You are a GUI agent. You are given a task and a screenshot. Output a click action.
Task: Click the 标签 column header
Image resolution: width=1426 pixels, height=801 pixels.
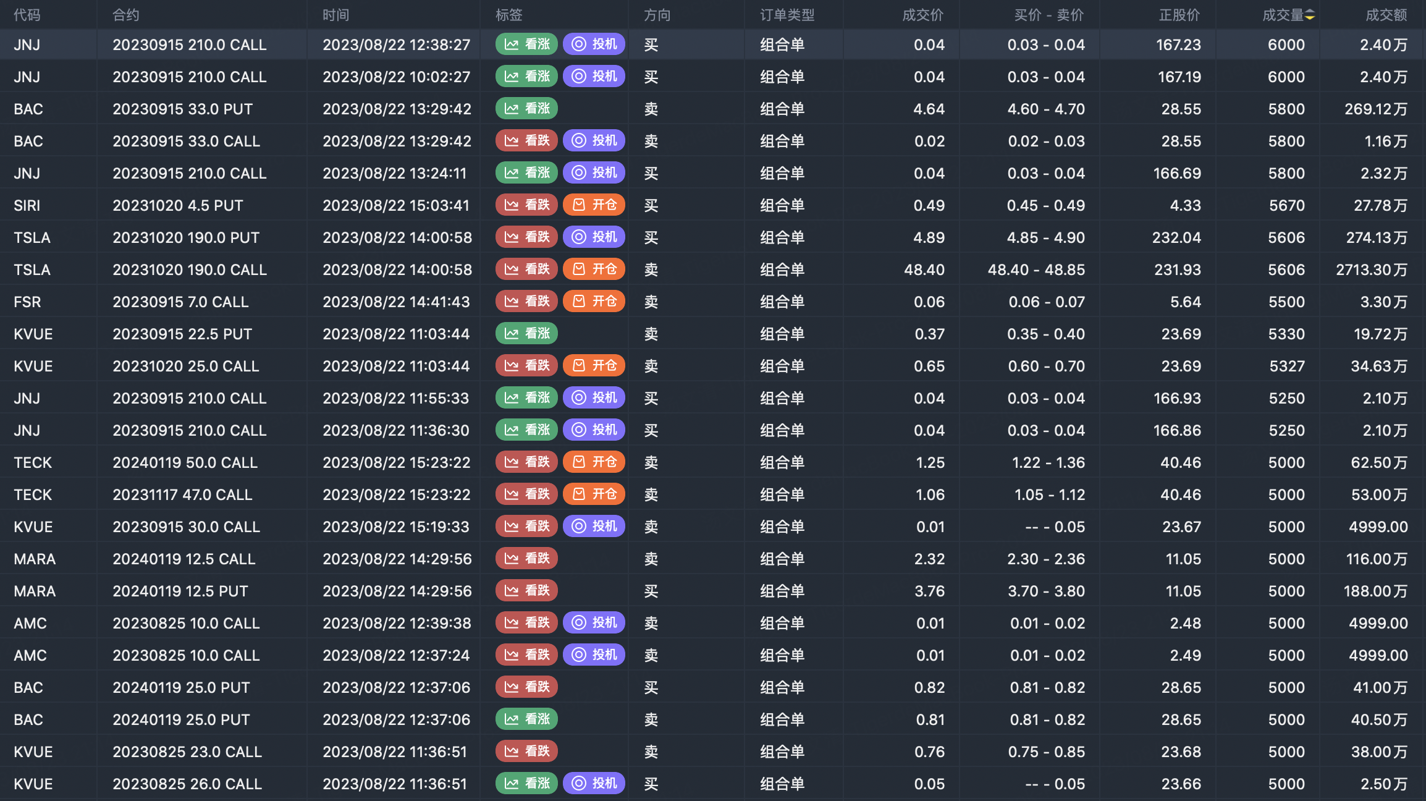coord(508,15)
